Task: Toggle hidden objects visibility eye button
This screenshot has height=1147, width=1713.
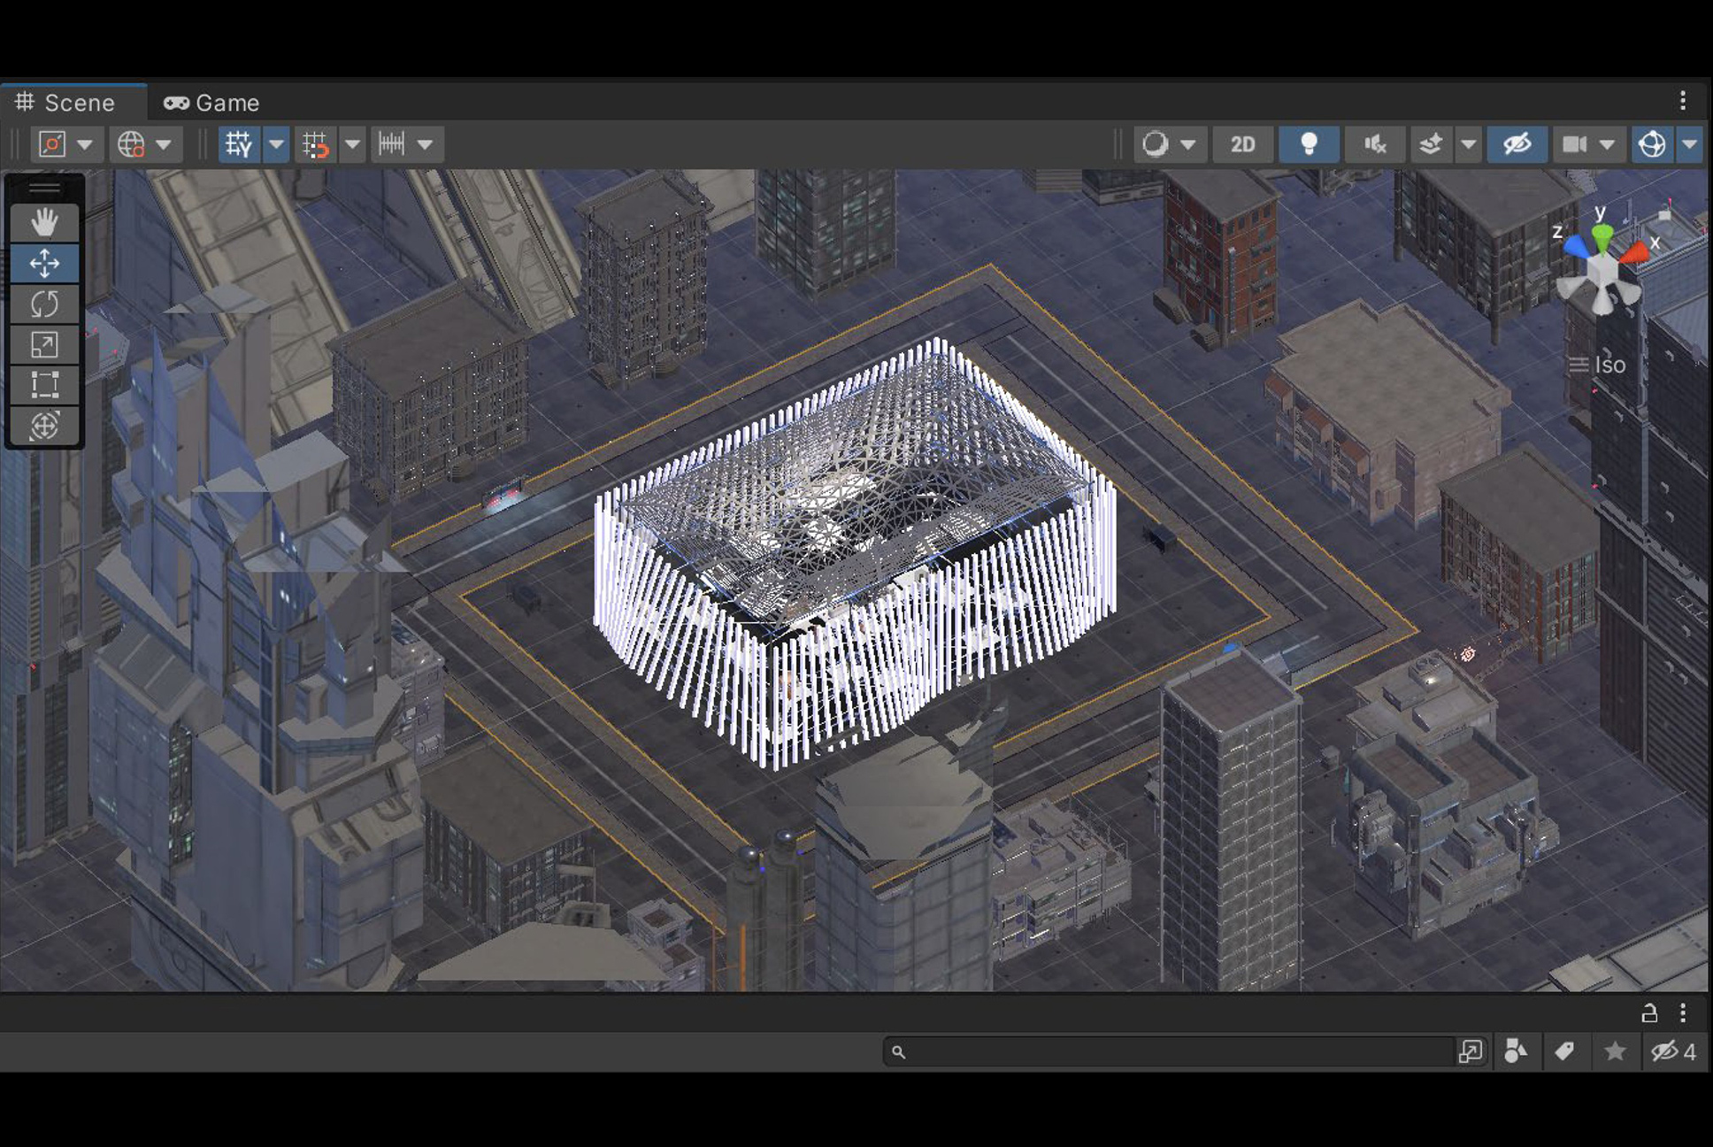Action: [1517, 144]
